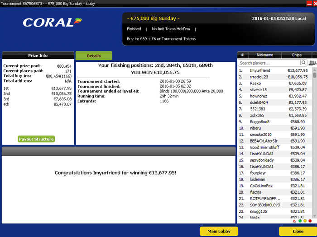Click the search magnifier icon
317x237 pixels.
click(x=303, y=63)
